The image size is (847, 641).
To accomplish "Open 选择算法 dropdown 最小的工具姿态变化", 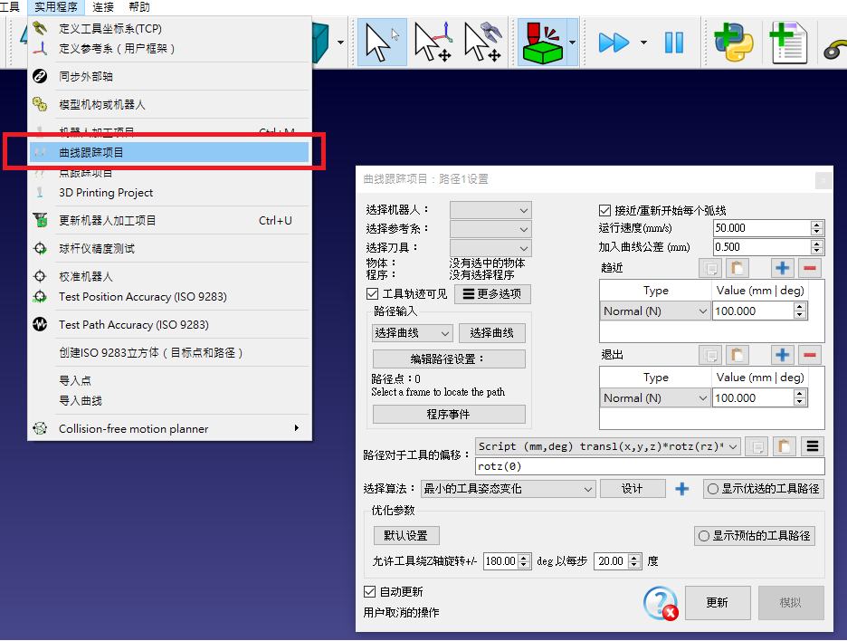I will pos(508,489).
